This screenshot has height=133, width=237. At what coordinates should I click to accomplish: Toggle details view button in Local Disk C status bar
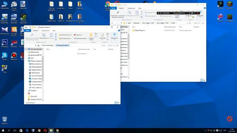point(116,103)
